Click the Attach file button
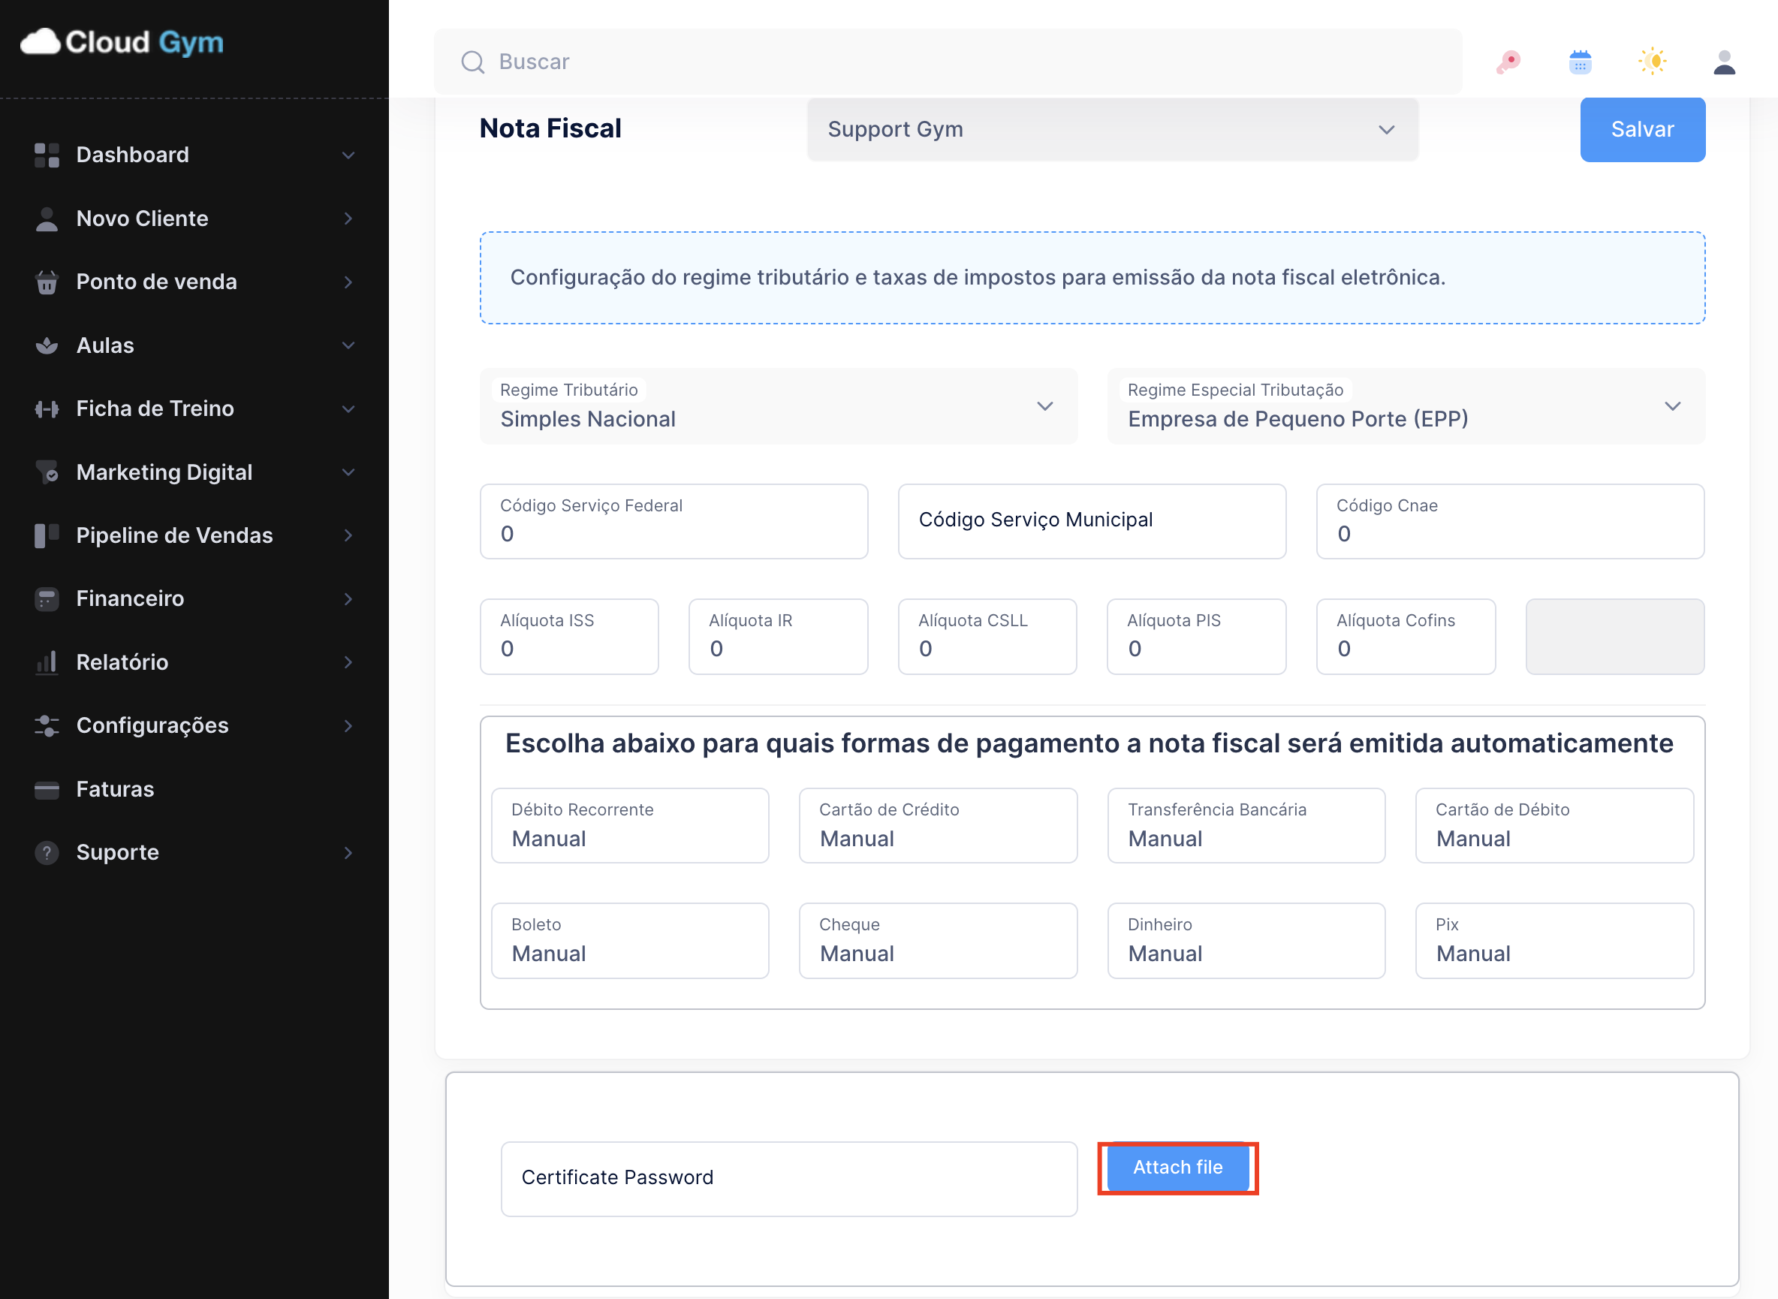The width and height of the screenshot is (1778, 1299). pyautogui.click(x=1177, y=1168)
